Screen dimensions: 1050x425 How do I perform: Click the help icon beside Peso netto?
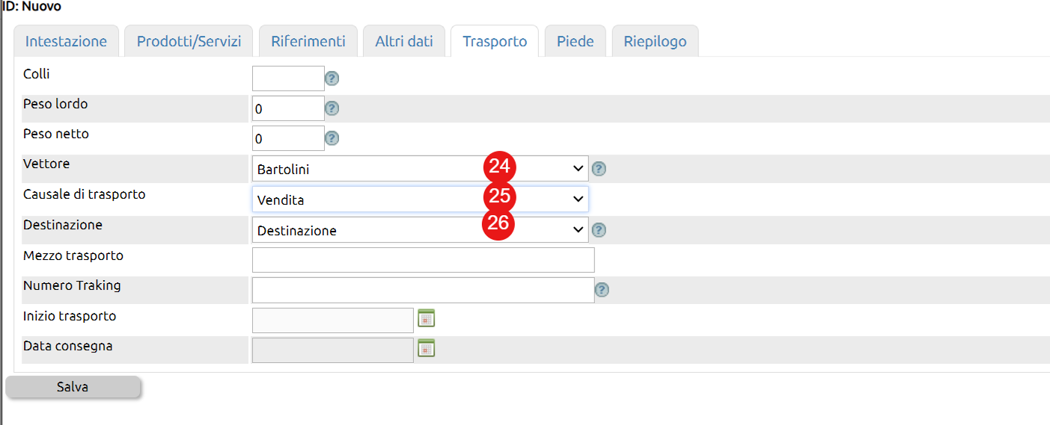click(x=332, y=138)
